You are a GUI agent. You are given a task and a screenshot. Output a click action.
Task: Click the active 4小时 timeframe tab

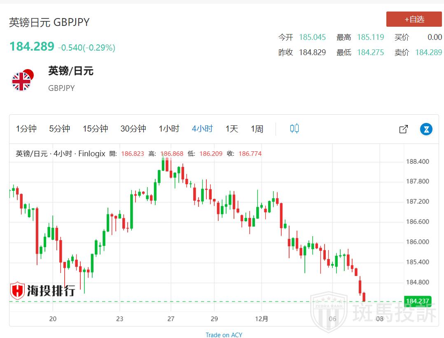[202, 129]
